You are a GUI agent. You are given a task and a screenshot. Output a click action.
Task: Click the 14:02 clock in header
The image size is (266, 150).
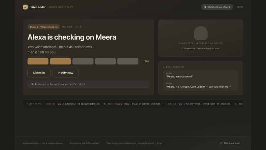coord(240,7)
